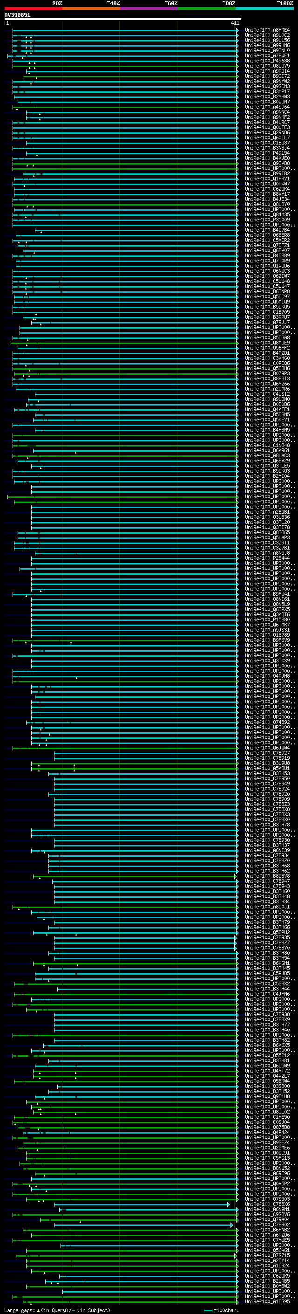
Task: Click the UniRef100_C5XCR2 label
Action: (x=267, y=240)
